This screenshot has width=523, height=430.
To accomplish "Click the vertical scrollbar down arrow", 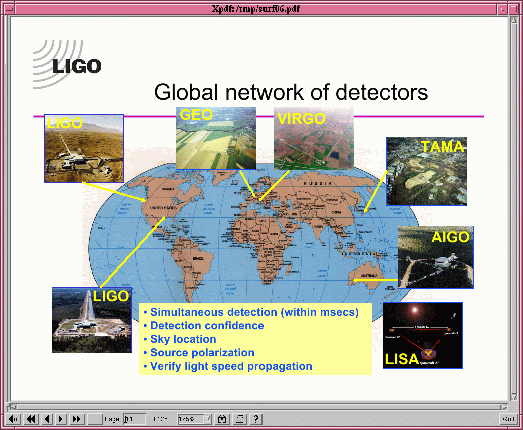I will pyautogui.click(x=514, y=397).
